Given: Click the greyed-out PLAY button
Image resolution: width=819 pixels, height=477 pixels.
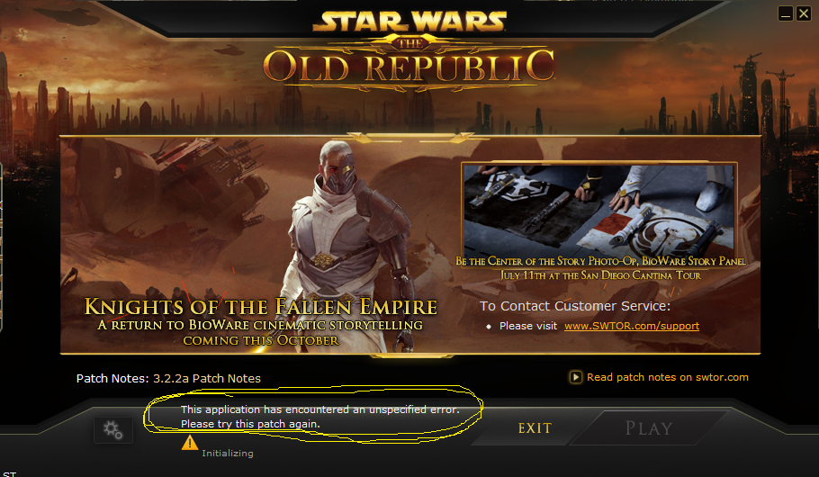Looking at the screenshot, I should click(x=649, y=428).
